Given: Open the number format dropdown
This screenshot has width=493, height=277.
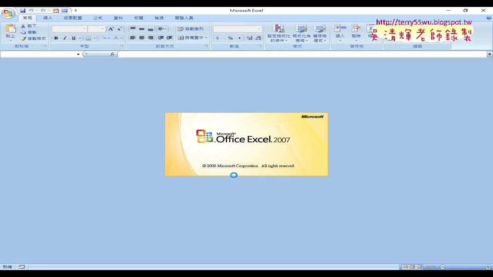Looking at the screenshot, I should tap(259, 29).
